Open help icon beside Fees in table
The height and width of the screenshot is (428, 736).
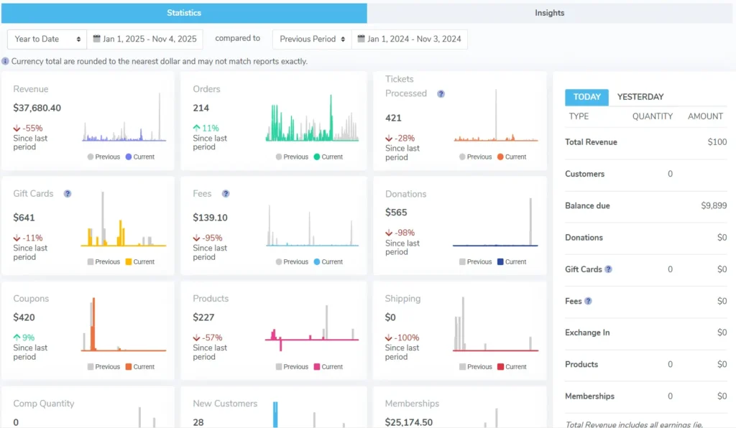tap(588, 301)
